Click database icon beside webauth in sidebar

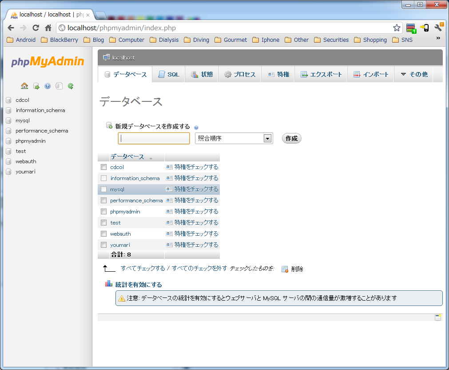(x=8, y=161)
